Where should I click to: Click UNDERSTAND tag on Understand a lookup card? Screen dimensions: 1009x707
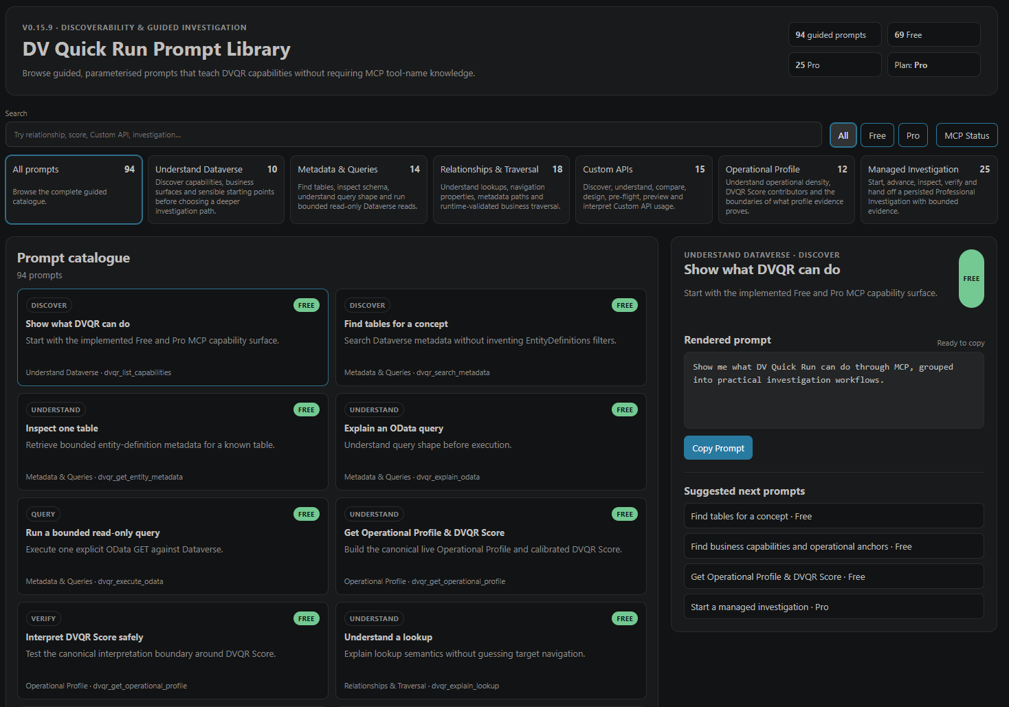point(374,618)
